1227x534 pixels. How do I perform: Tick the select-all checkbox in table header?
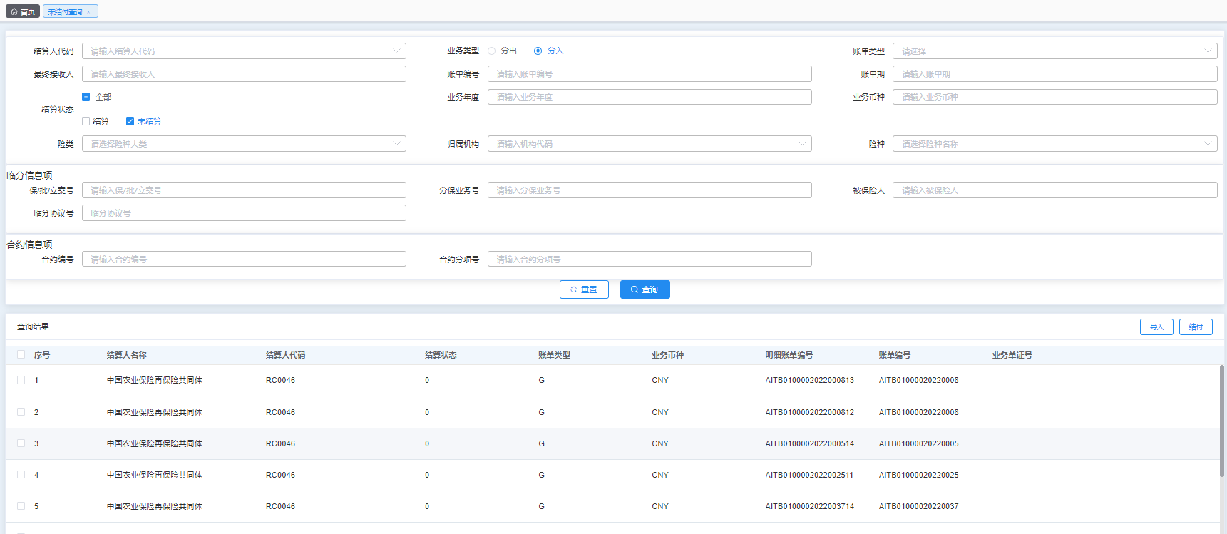[x=21, y=355]
